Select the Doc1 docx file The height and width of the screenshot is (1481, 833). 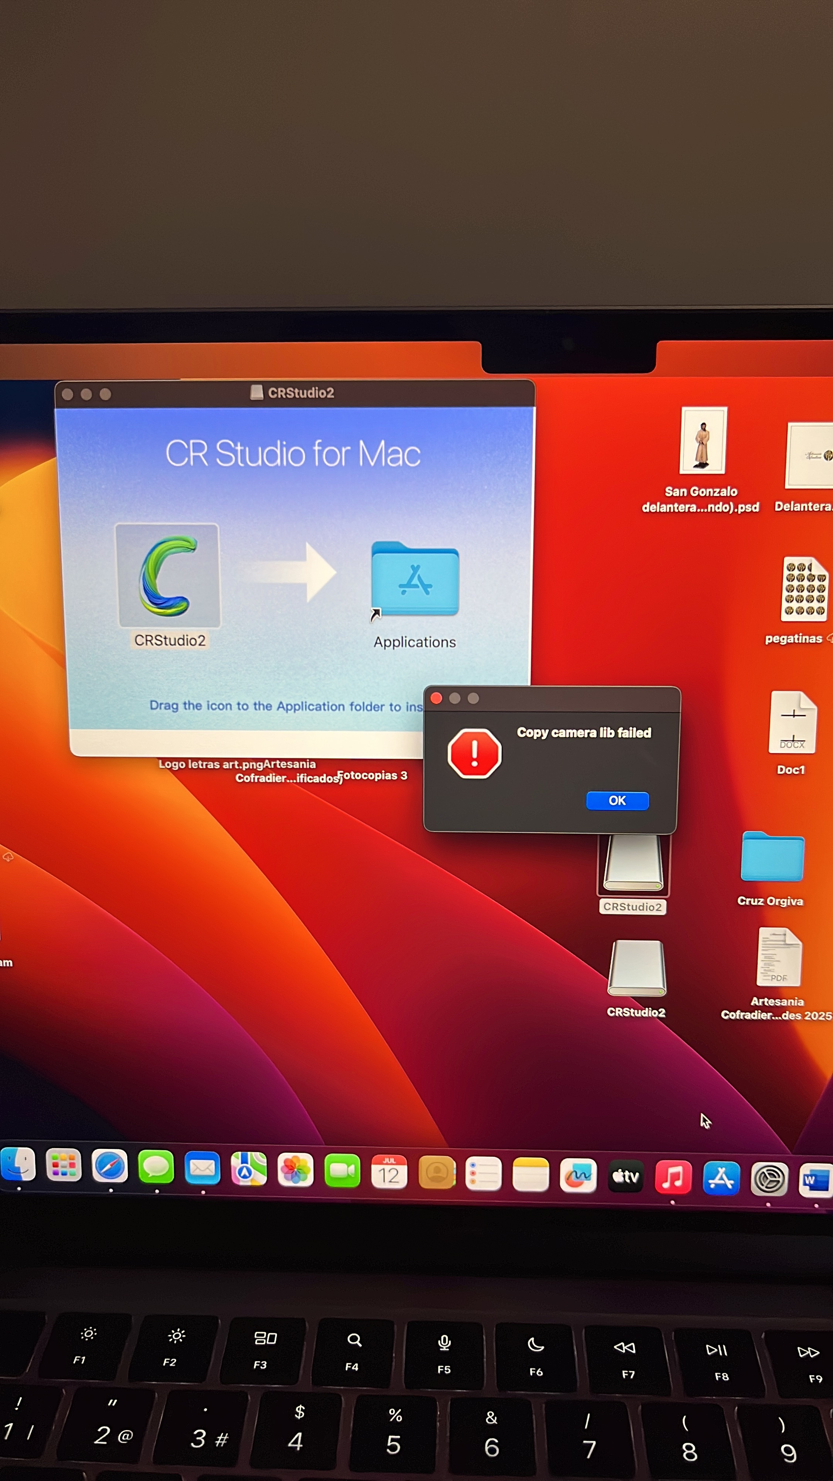click(x=793, y=722)
